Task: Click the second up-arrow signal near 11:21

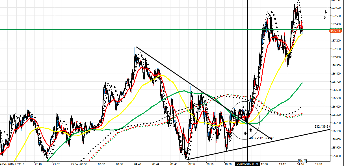Action: (251, 130)
